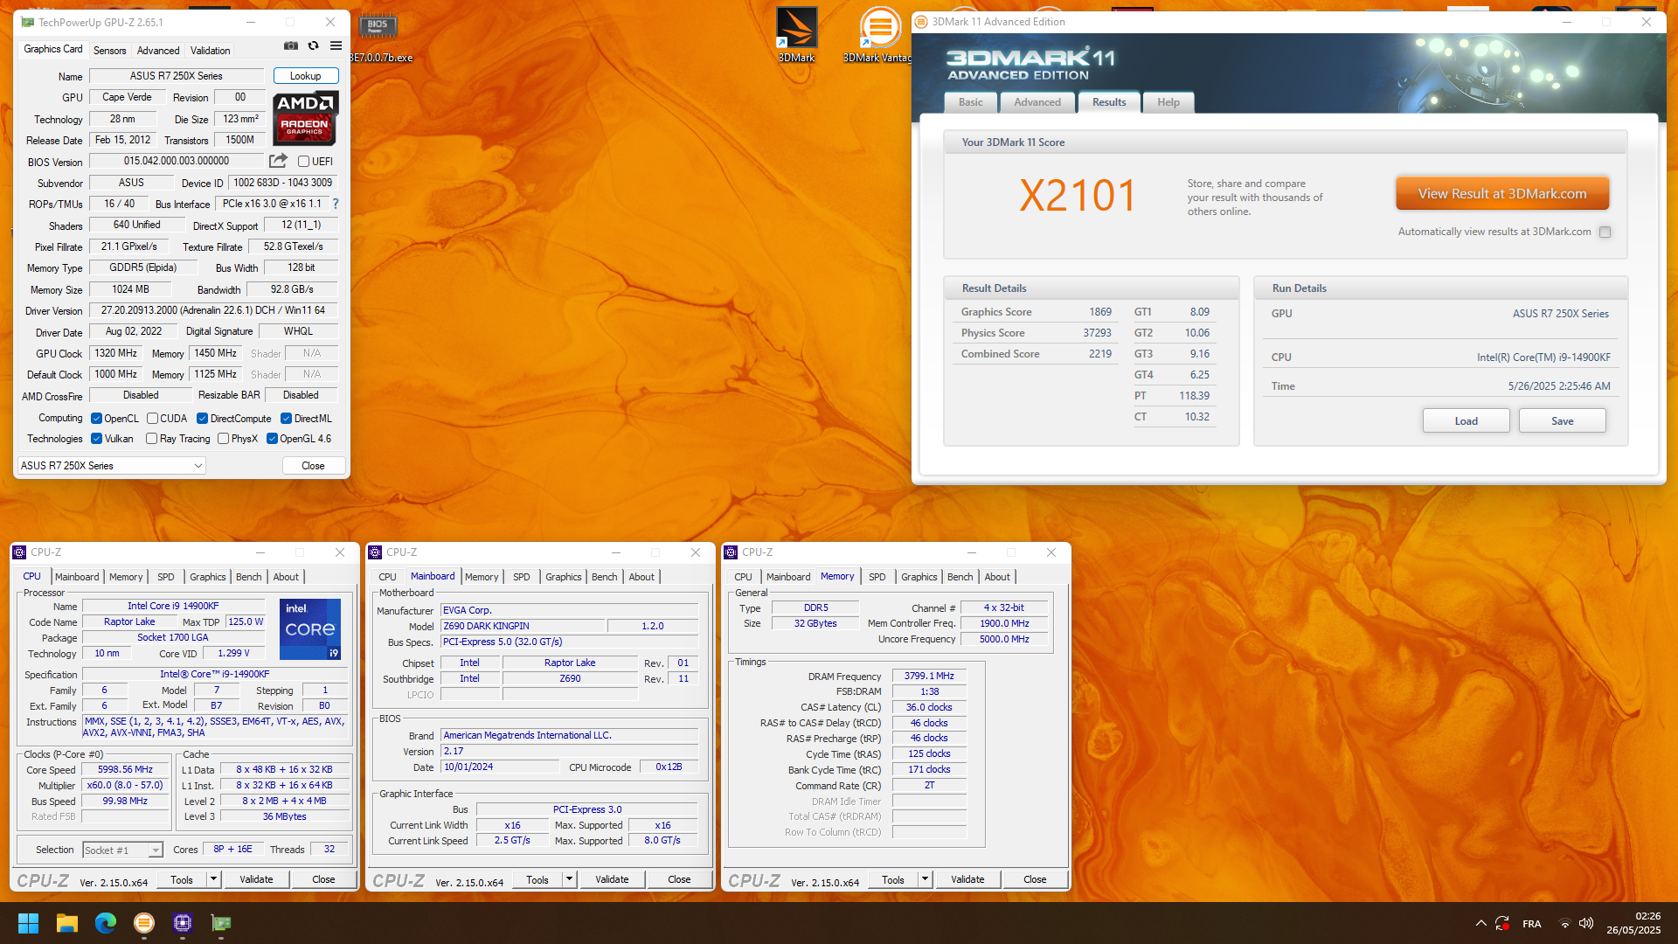Toggle DirectCompute checkbox
Viewport: 1678px width, 944px height.
point(202,419)
